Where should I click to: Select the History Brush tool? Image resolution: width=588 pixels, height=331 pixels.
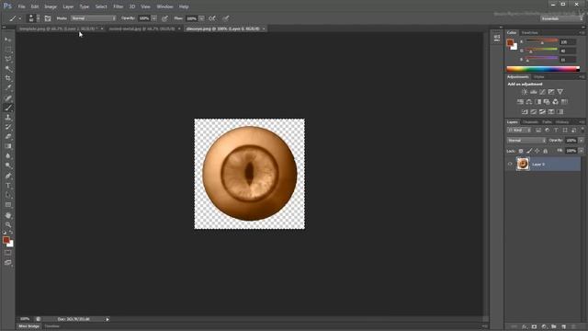[x=8, y=127]
